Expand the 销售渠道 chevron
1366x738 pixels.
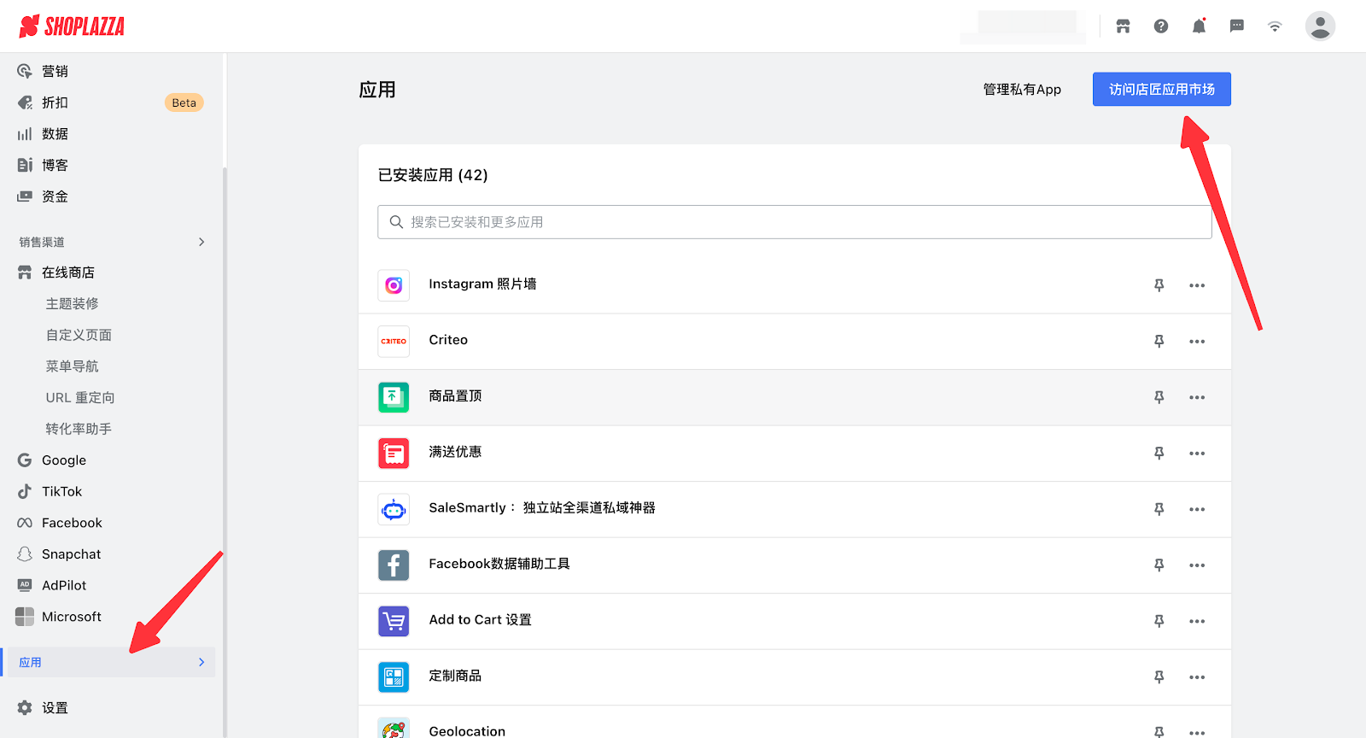[x=201, y=242]
